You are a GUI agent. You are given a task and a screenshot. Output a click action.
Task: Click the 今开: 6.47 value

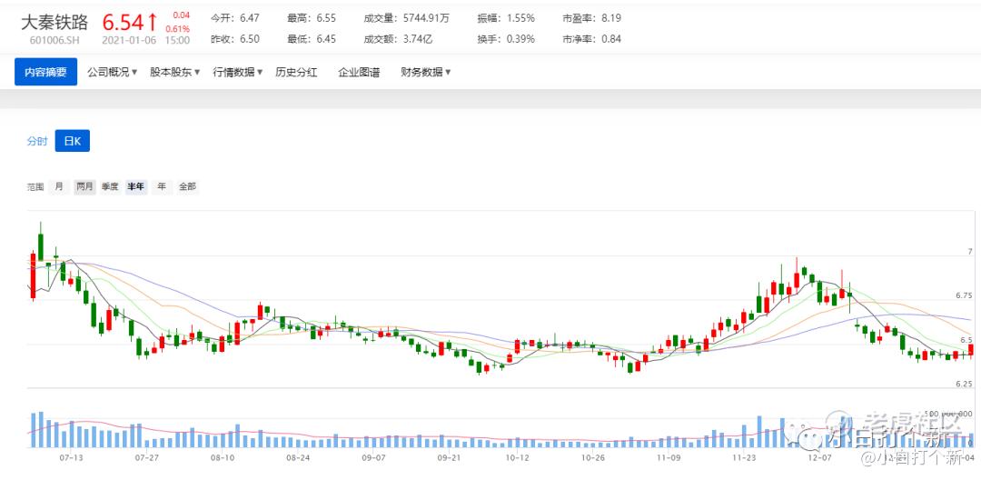(234, 19)
